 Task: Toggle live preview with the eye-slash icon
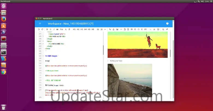[154, 29]
